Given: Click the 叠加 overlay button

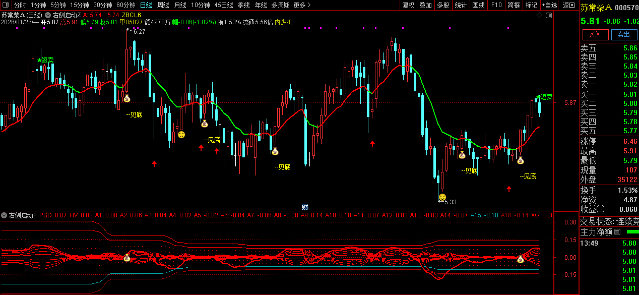Looking at the screenshot, I should tap(426, 5).
